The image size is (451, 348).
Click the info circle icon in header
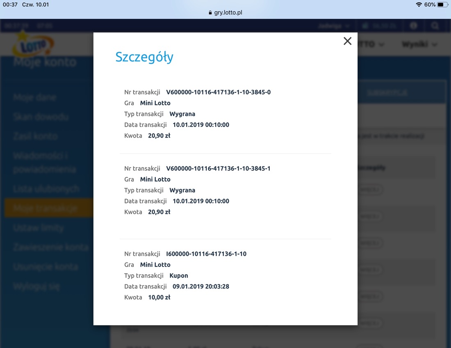(x=413, y=26)
